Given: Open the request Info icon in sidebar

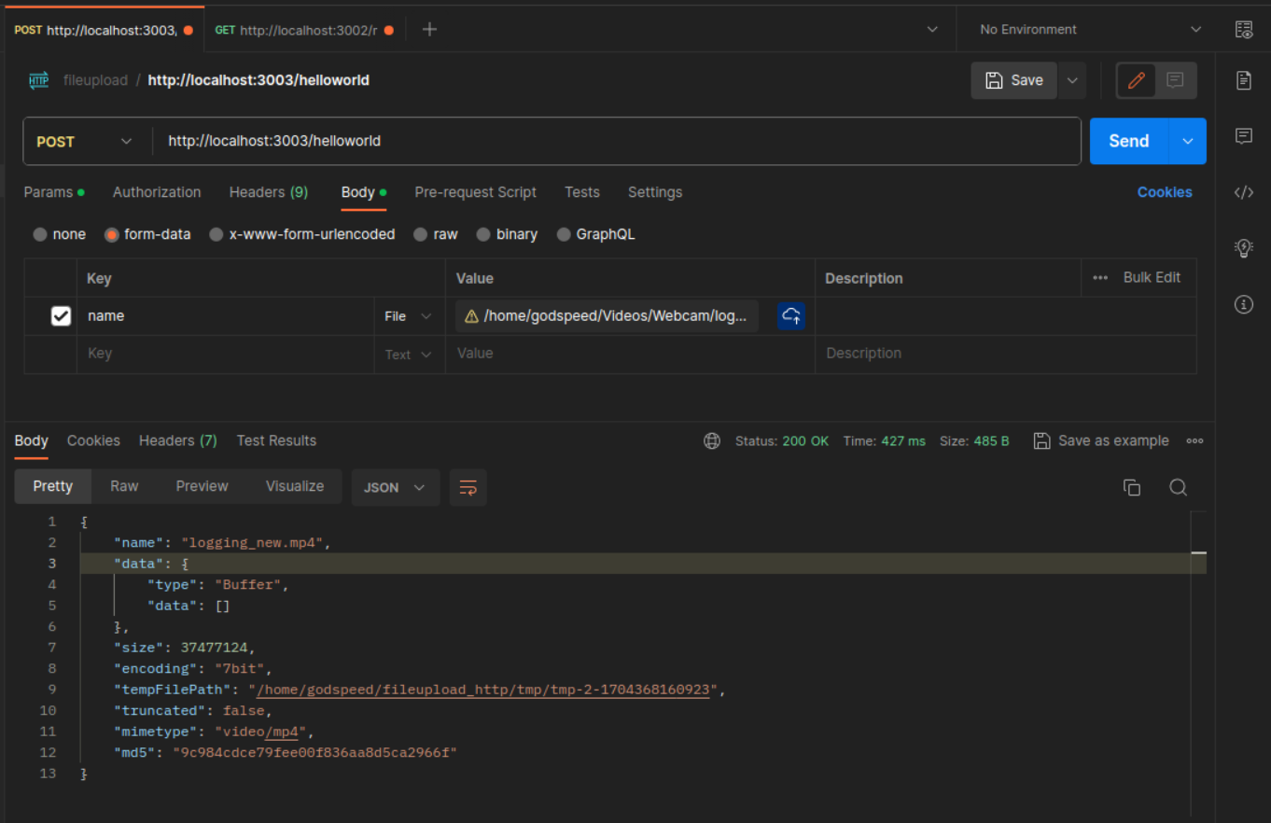Looking at the screenshot, I should click(x=1243, y=304).
